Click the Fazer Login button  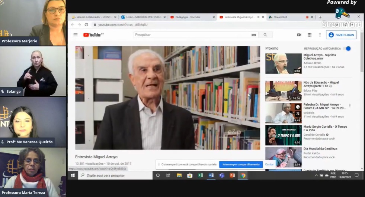[x=341, y=35]
